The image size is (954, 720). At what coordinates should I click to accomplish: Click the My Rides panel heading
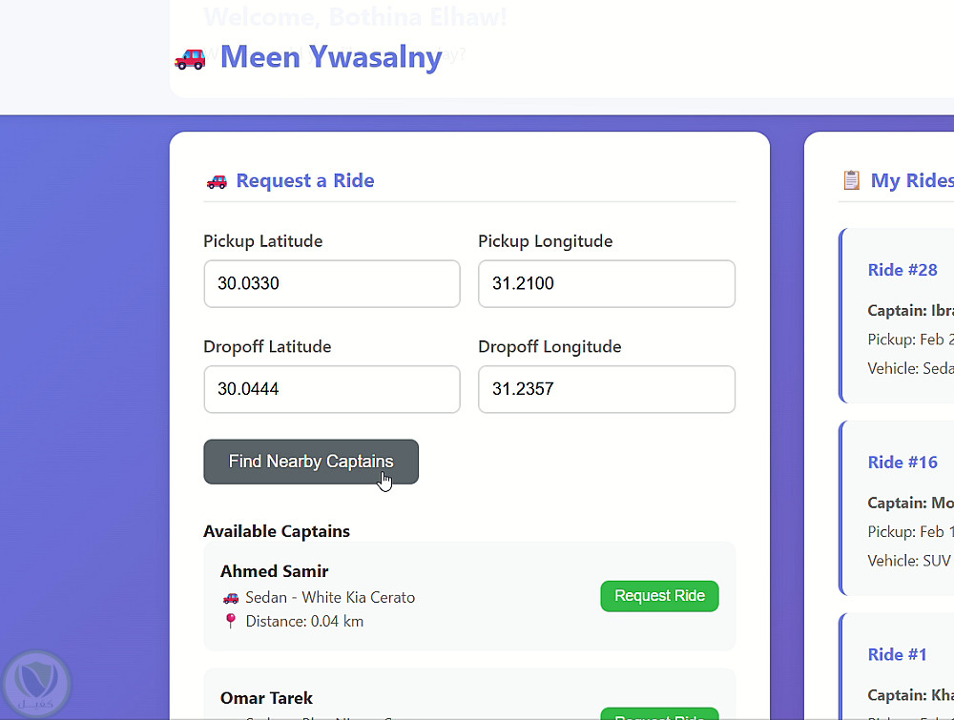pos(911,180)
